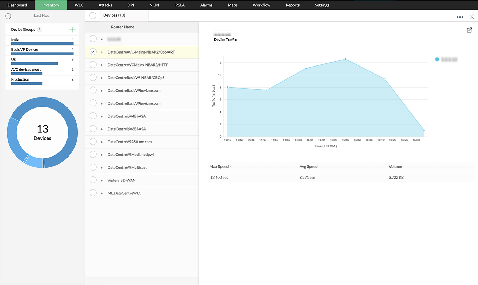Open Device Groups help question mark
The width and height of the screenshot is (478, 285).
pos(40,30)
